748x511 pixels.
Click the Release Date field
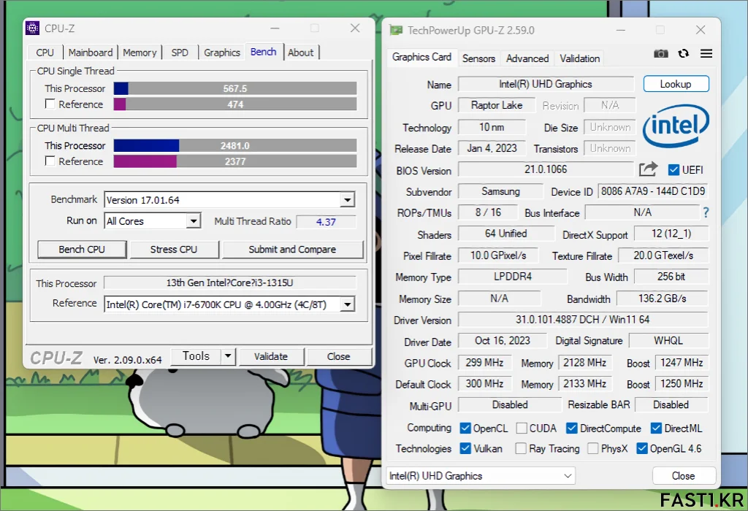point(492,148)
